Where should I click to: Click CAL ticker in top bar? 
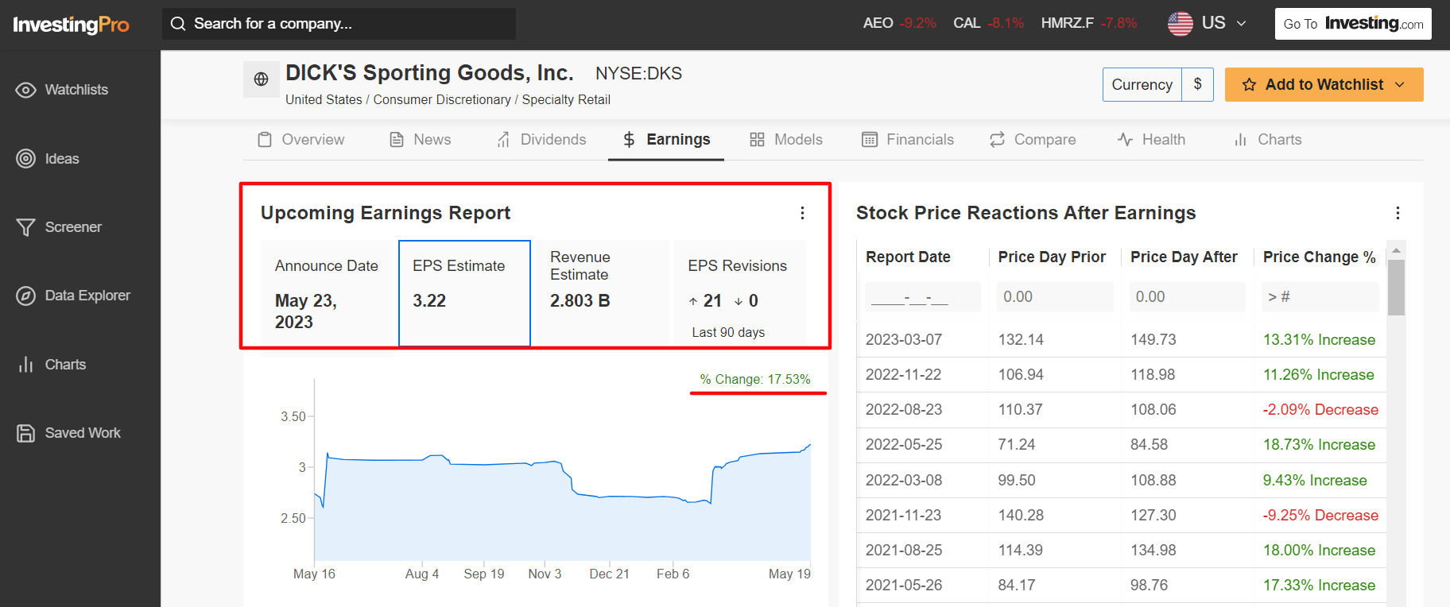click(967, 23)
